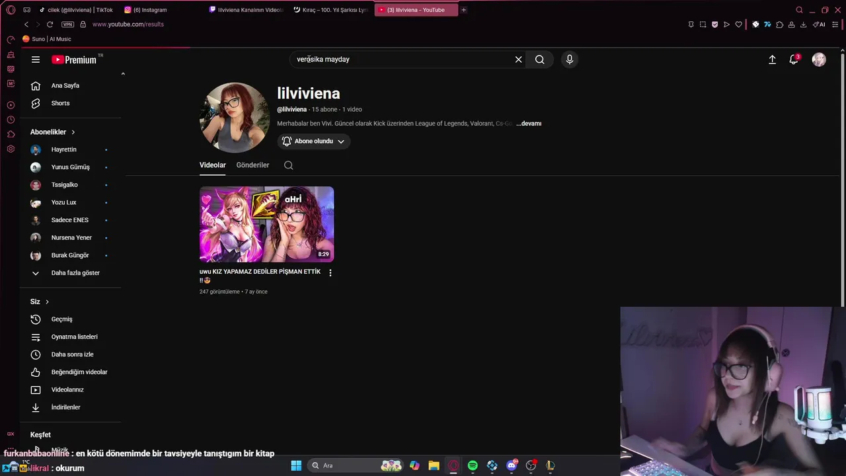The image size is (846, 476).
Task: Open the video's three-dot options menu
Action: click(x=330, y=272)
